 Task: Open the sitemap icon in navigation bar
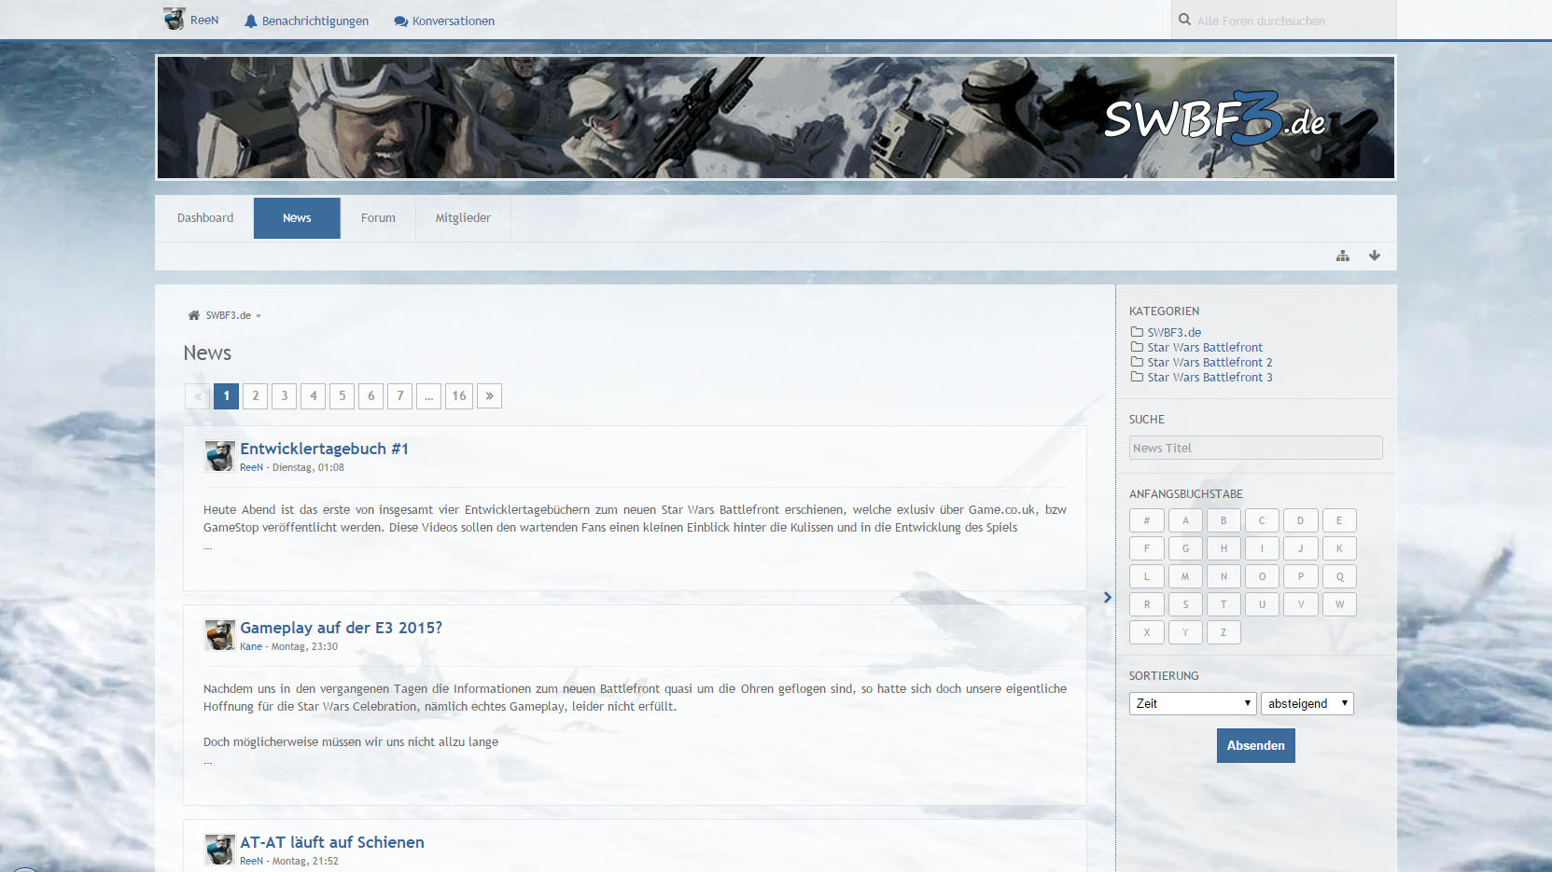1342,256
